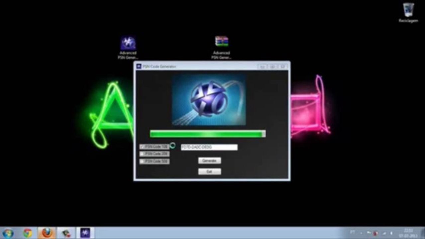Screen dimensions: 425x239
Task: Select the PSN Code Generator taskbar button
Action: tap(85, 233)
